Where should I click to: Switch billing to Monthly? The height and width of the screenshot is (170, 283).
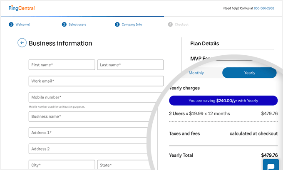(x=196, y=73)
